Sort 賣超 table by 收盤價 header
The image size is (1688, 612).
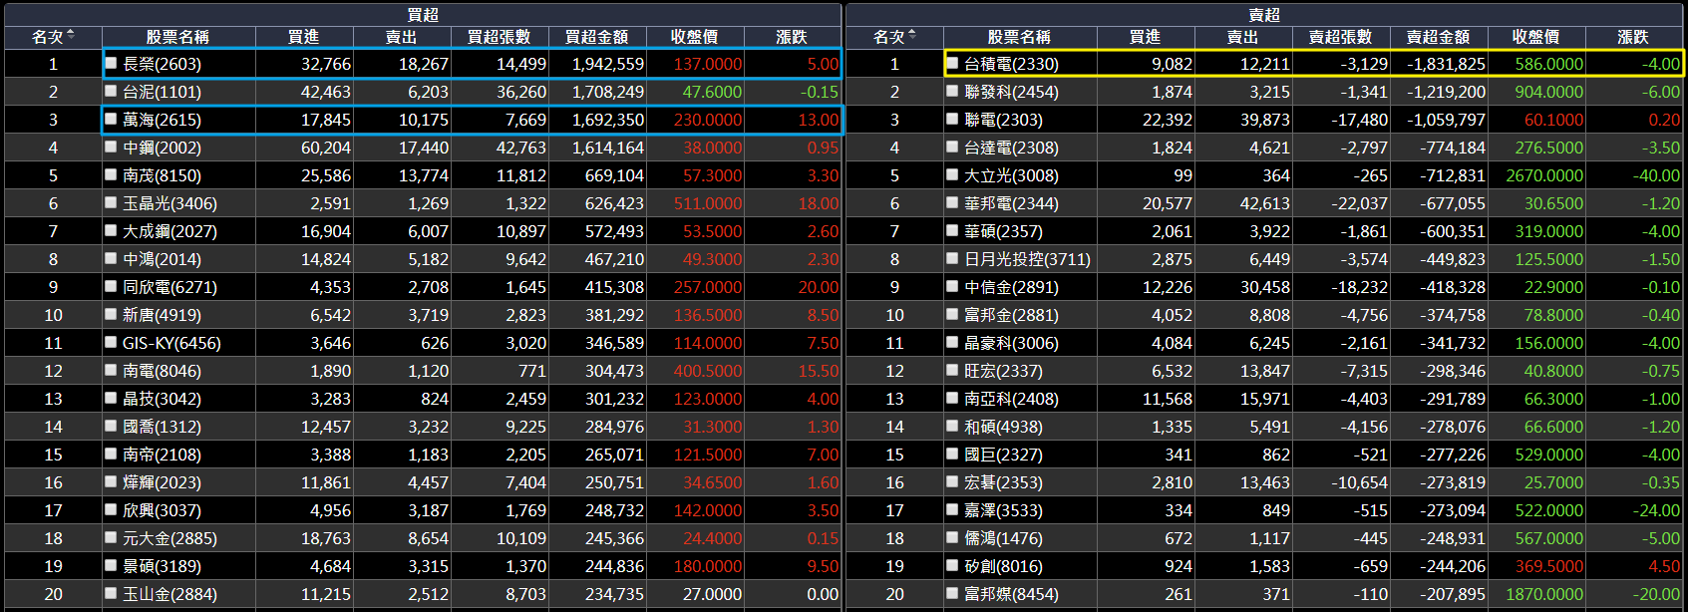pyautogui.click(x=1536, y=37)
